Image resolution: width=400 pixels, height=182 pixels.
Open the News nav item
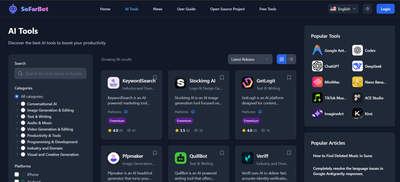point(158,9)
